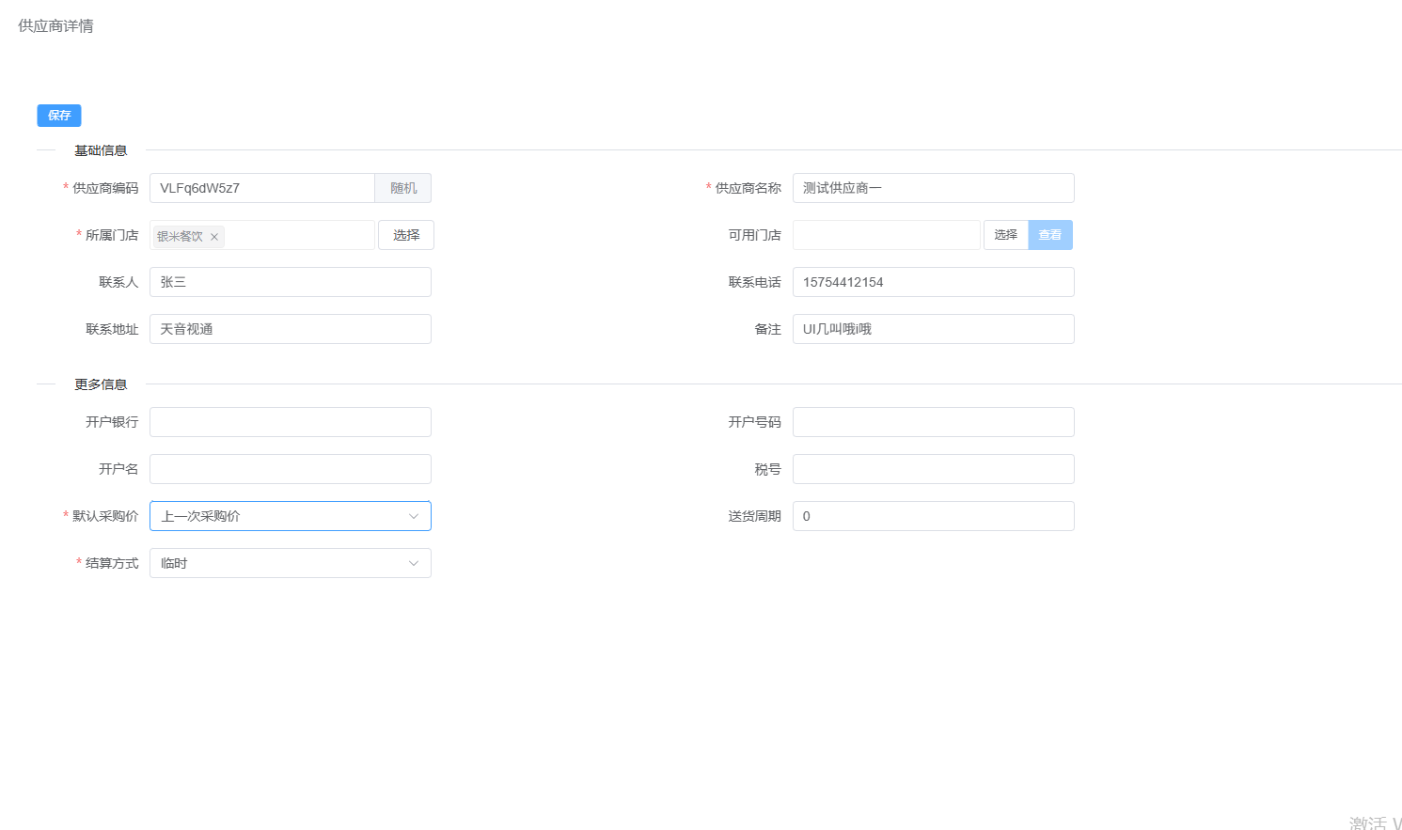Viewport: 1402px width, 830px height.
Task: Click the blue 保存 save button
Action: pos(59,116)
